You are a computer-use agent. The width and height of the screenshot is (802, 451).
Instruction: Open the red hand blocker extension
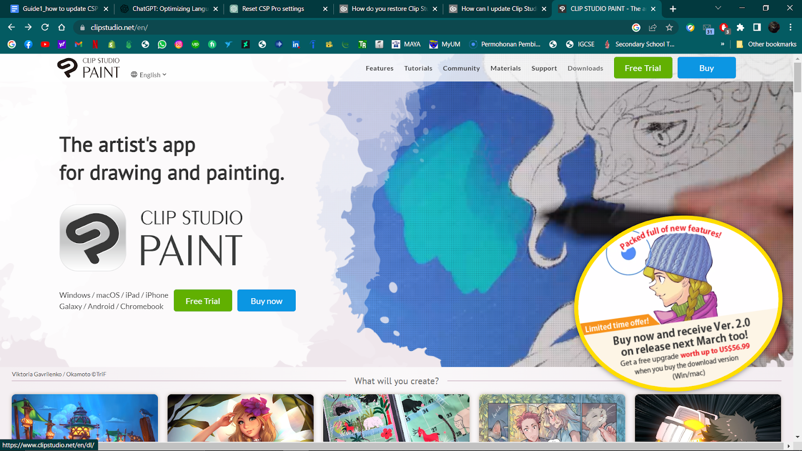(724, 29)
